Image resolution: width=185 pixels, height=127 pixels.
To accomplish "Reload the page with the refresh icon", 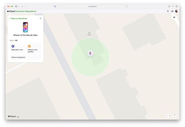I will [126, 6].
